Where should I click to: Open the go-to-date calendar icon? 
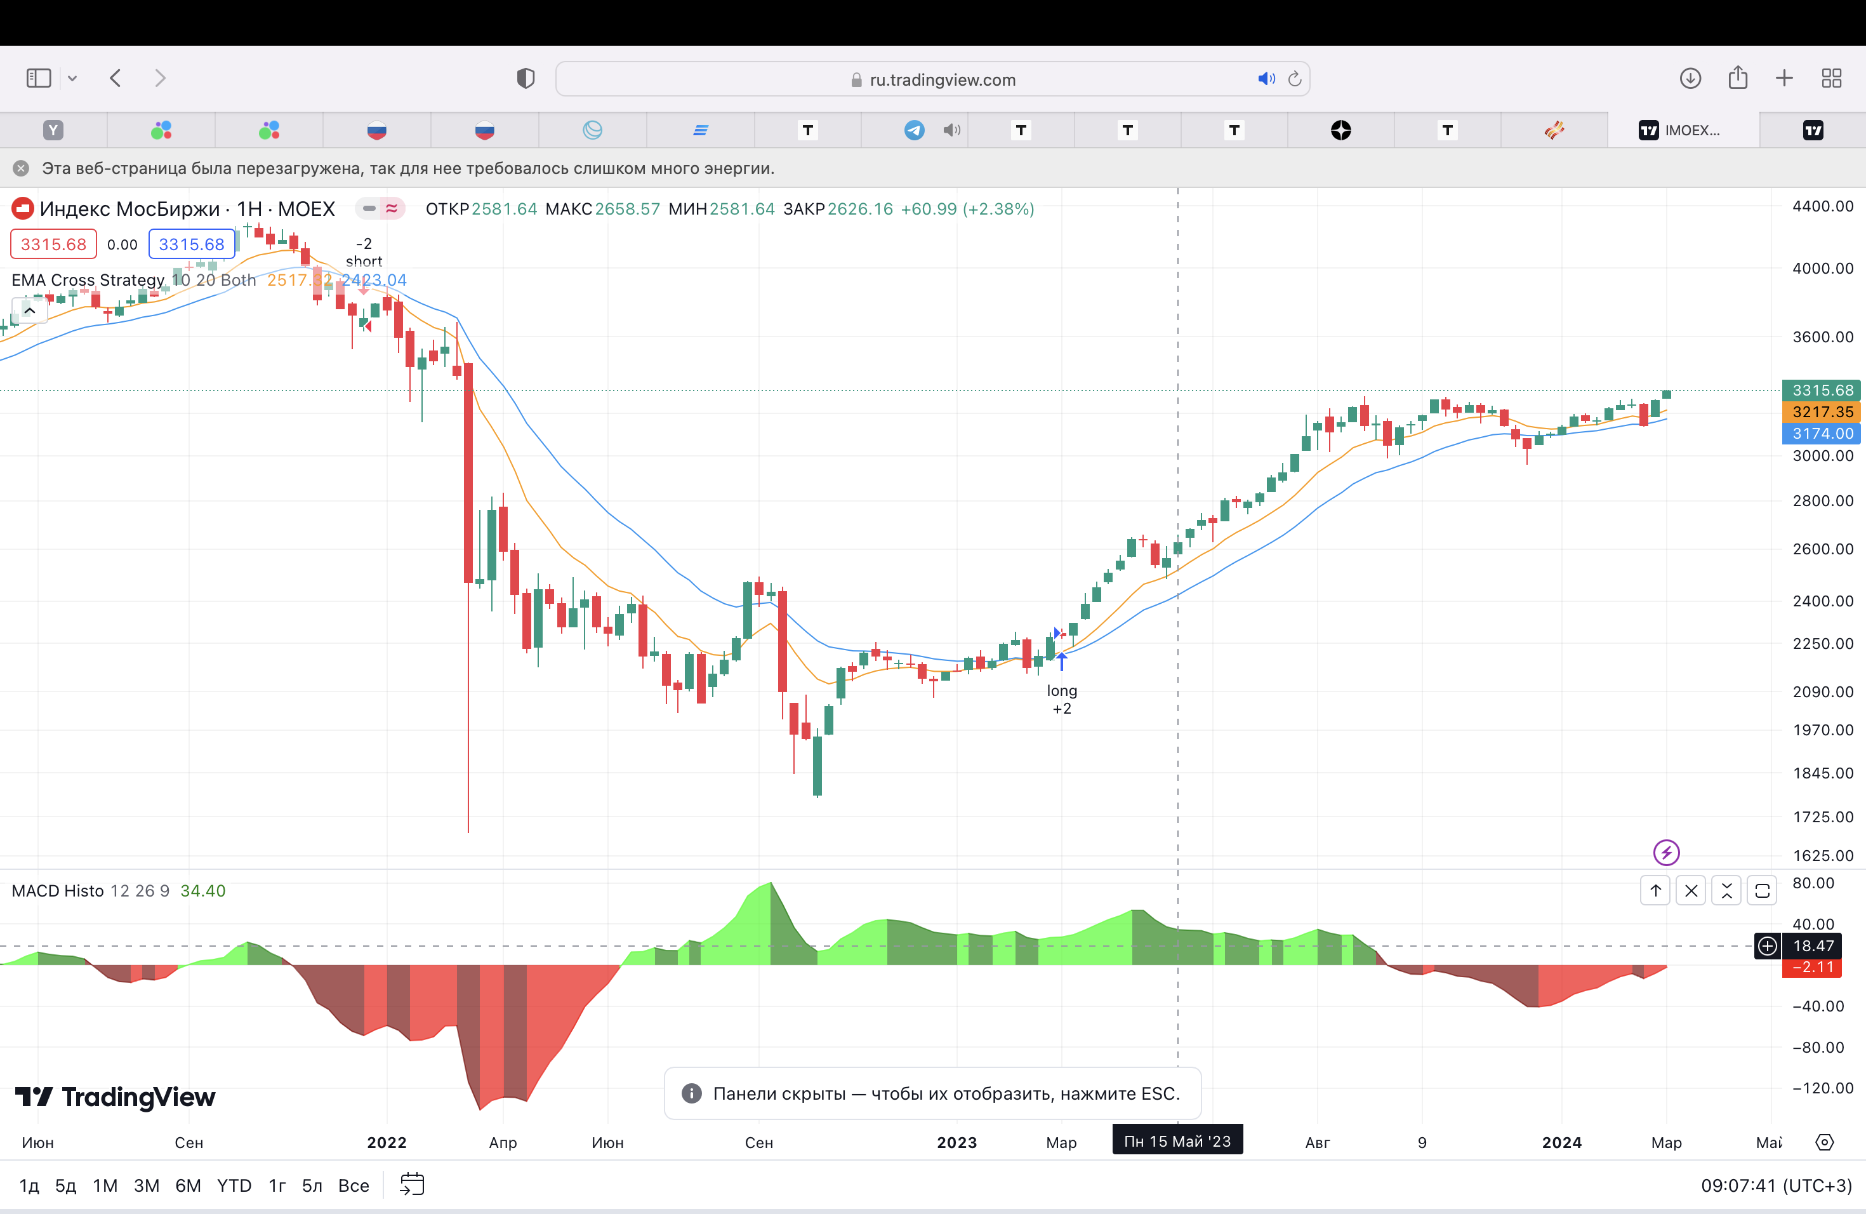coord(412,1184)
